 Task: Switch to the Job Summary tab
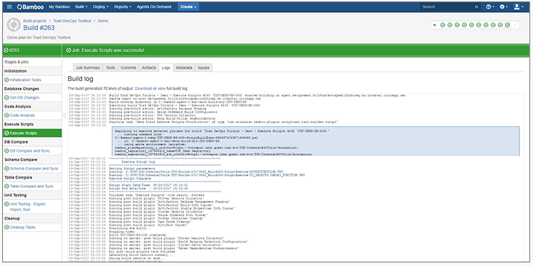coord(88,67)
